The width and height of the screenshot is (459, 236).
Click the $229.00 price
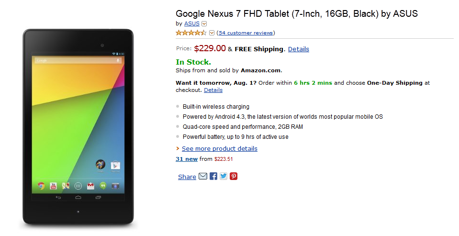coord(210,48)
